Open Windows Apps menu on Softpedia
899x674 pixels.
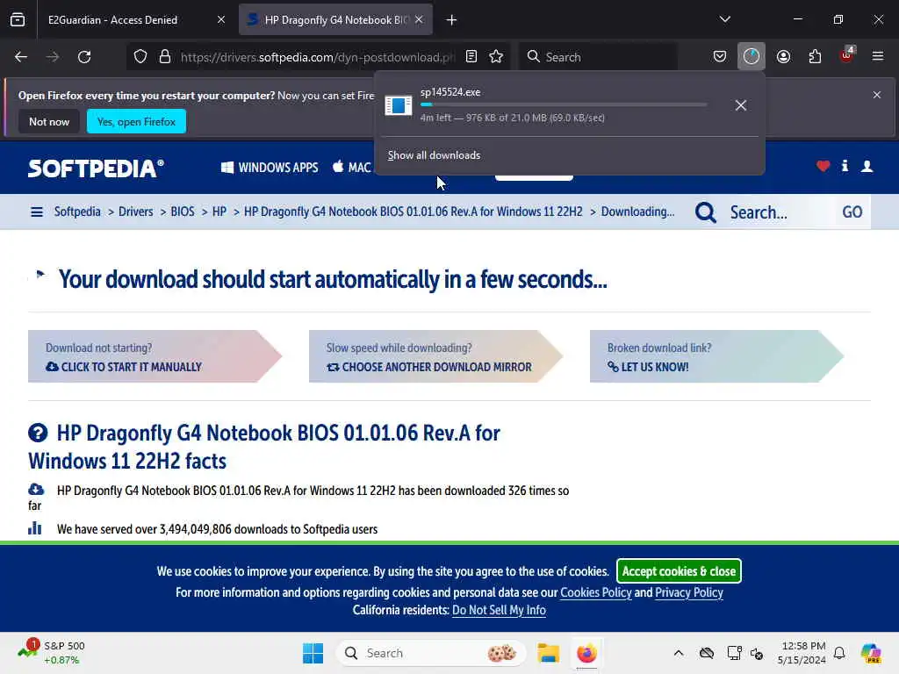click(x=270, y=168)
